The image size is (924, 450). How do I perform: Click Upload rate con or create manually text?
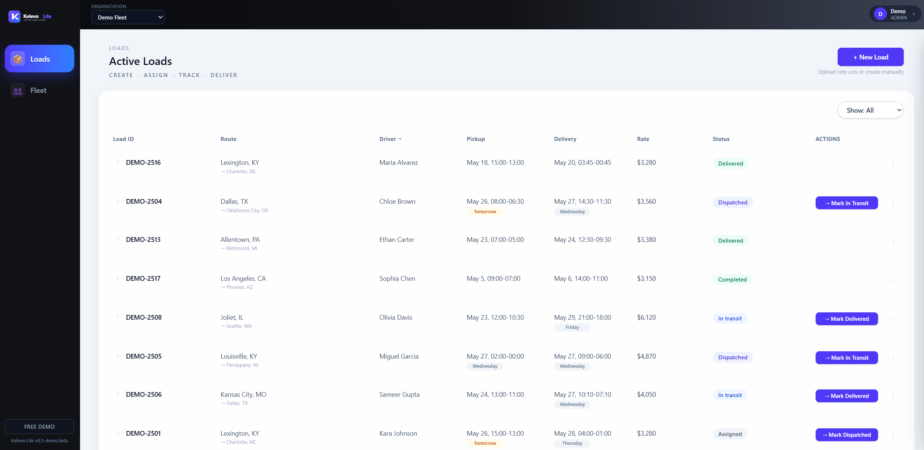[861, 72]
